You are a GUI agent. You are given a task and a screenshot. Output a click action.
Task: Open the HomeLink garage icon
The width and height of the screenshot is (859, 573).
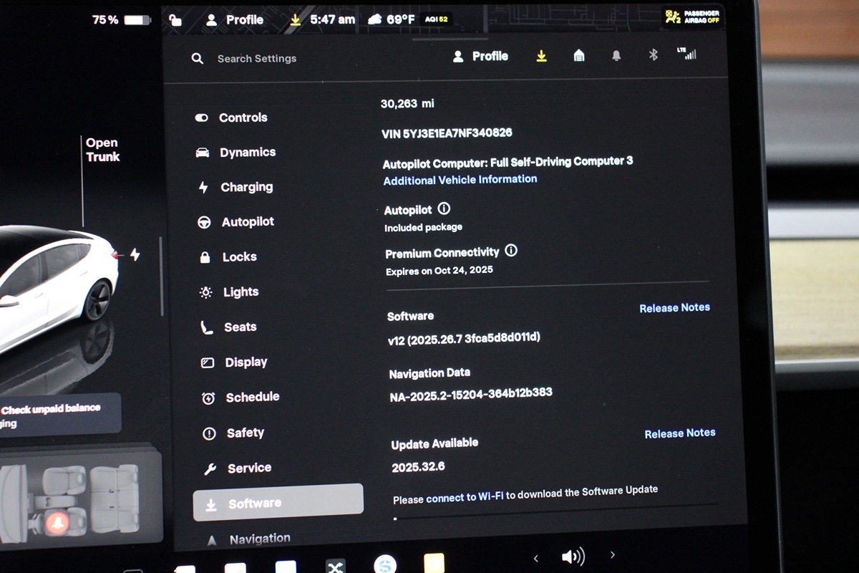click(579, 56)
